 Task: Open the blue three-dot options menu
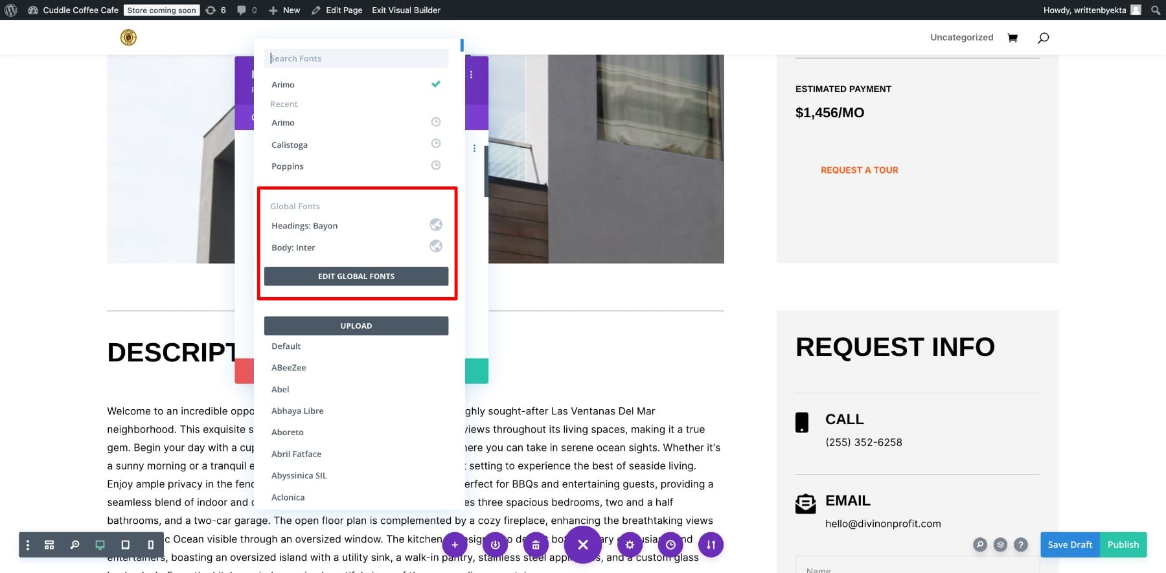474,148
